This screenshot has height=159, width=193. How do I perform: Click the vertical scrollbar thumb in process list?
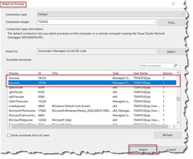pos(178,99)
